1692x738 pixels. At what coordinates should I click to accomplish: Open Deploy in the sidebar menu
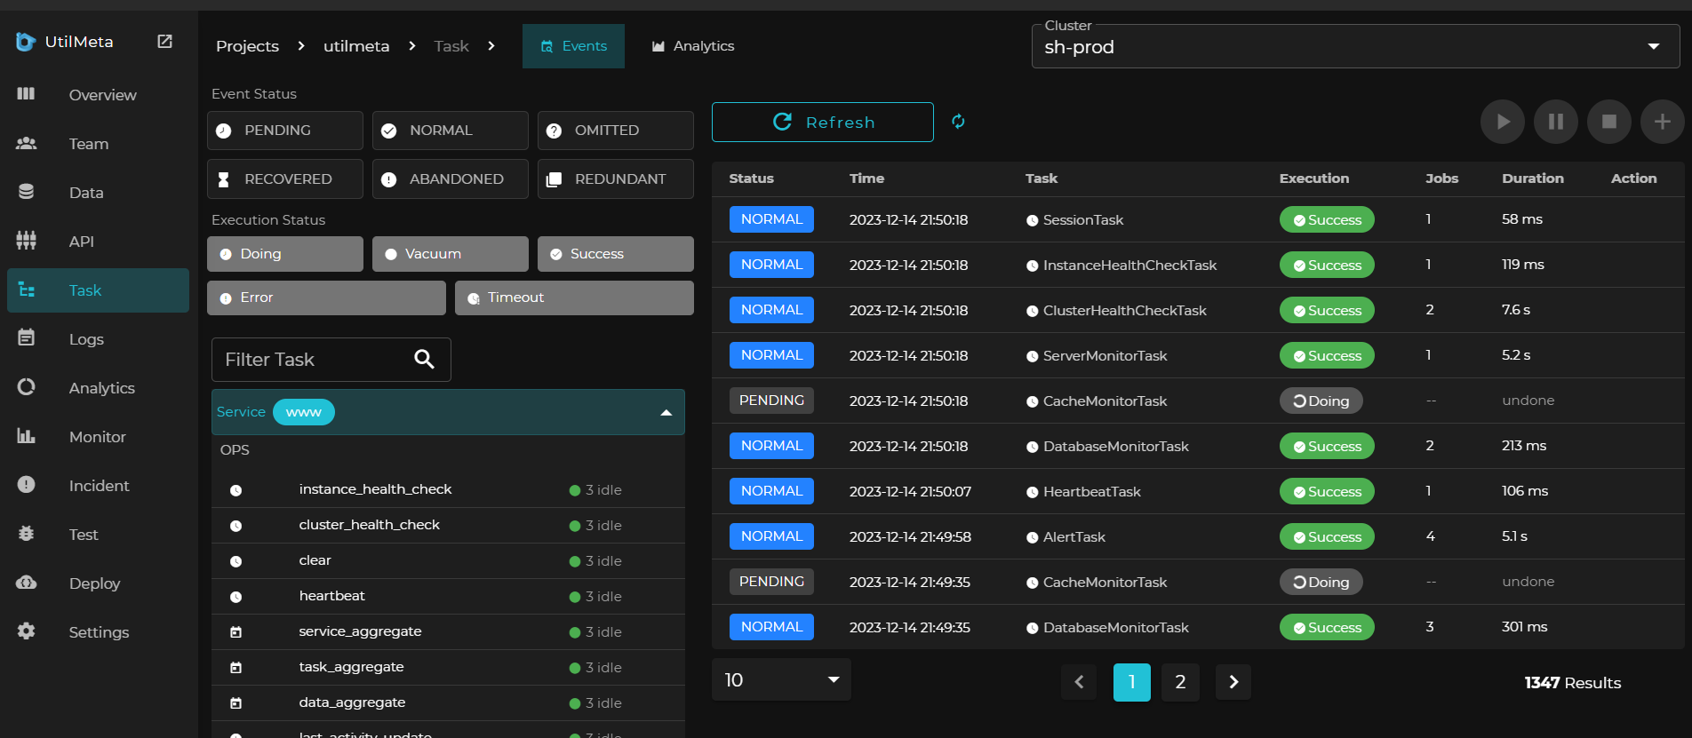tap(98, 583)
